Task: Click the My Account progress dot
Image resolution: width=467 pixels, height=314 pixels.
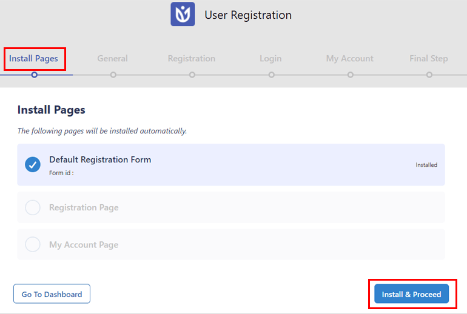Action: (351, 75)
